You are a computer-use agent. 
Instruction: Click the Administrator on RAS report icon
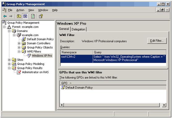19,72
